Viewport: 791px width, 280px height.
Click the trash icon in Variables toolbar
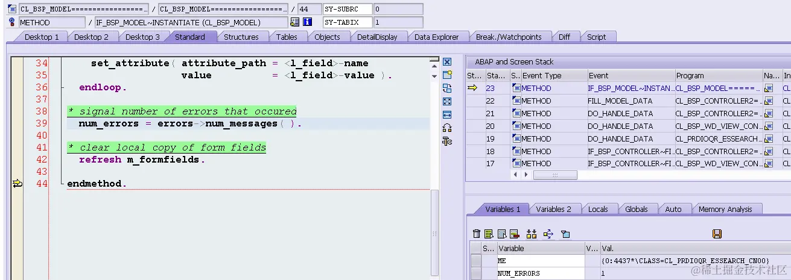tap(477, 234)
